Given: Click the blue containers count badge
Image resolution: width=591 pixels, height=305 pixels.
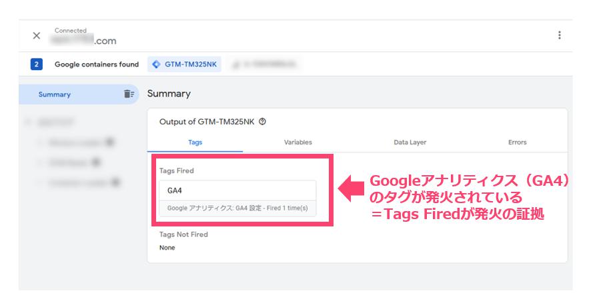Looking at the screenshot, I should [x=37, y=65].
